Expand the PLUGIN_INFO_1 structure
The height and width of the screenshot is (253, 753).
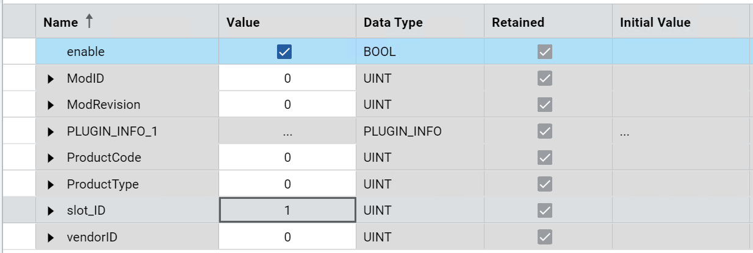pos(51,131)
